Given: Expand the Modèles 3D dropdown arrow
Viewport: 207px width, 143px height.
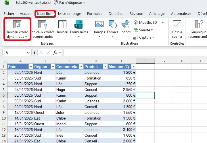Looking at the screenshot, I should [x=163, y=23].
